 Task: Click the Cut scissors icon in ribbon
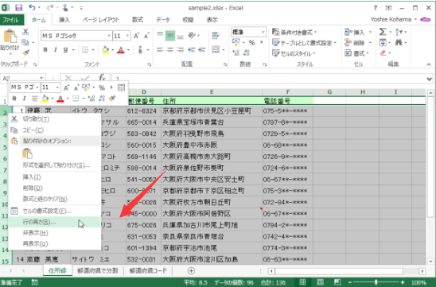pos(25,32)
